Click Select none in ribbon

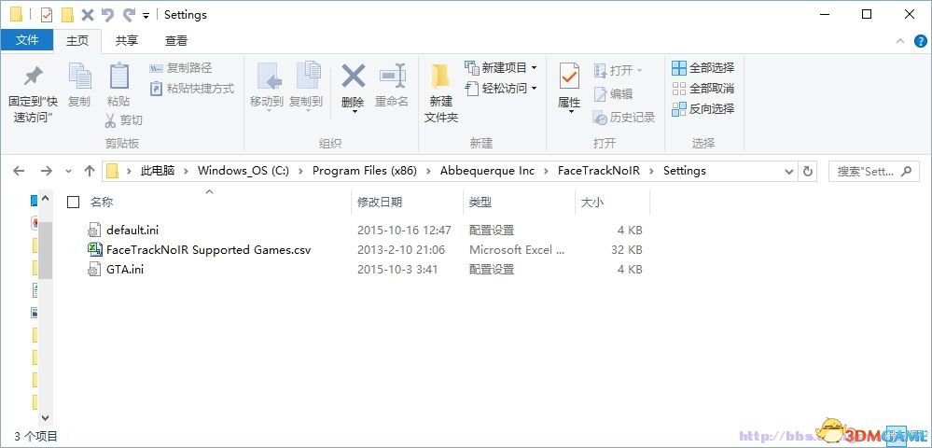click(x=703, y=89)
